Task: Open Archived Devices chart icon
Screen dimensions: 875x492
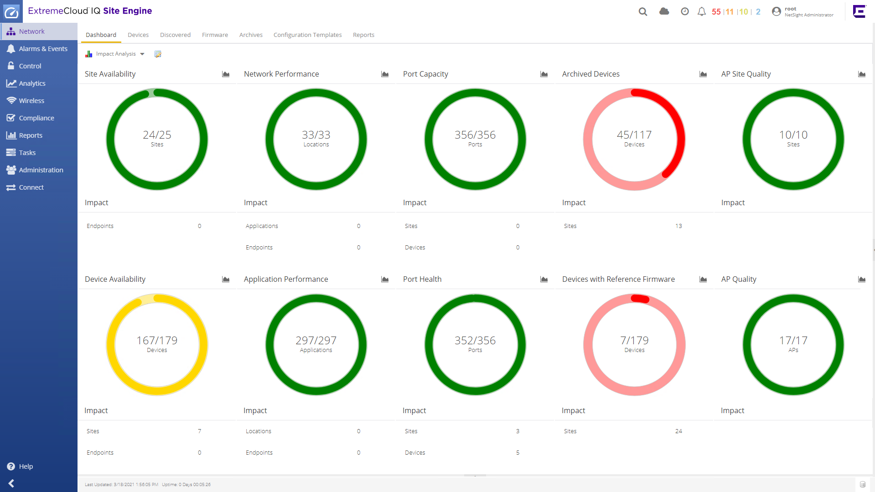Action: [x=703, y=74]
